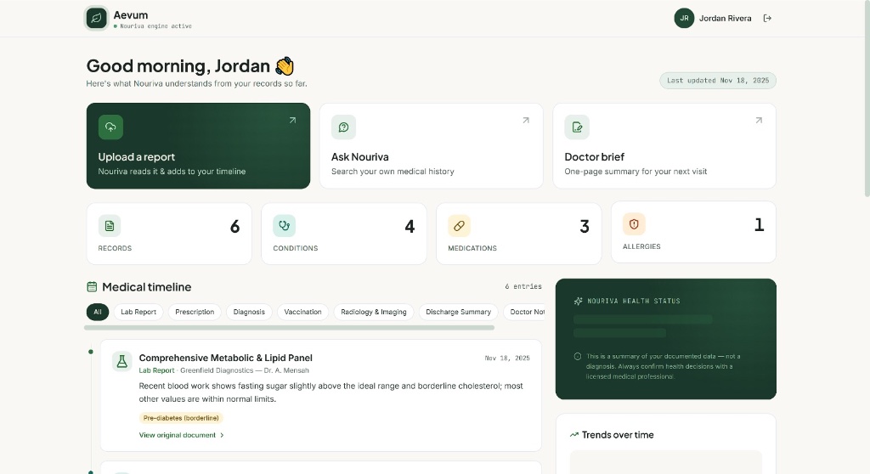Click the filter chips horizontal scrollbar
Image resolution: width=870 pixels, height=474 pixels.
(289, 328)
